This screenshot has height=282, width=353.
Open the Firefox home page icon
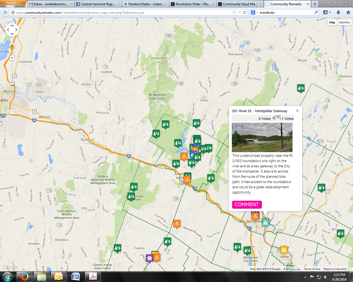pyautogui.click(x=348, y=12)
